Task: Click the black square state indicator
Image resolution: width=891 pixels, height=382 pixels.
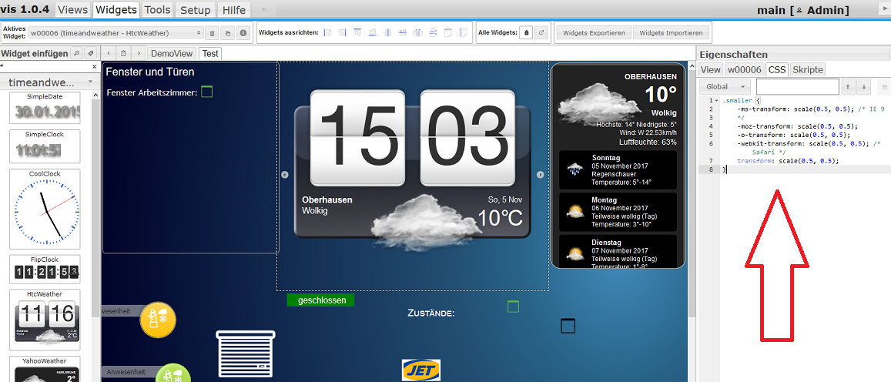Action: pos(568,326)
